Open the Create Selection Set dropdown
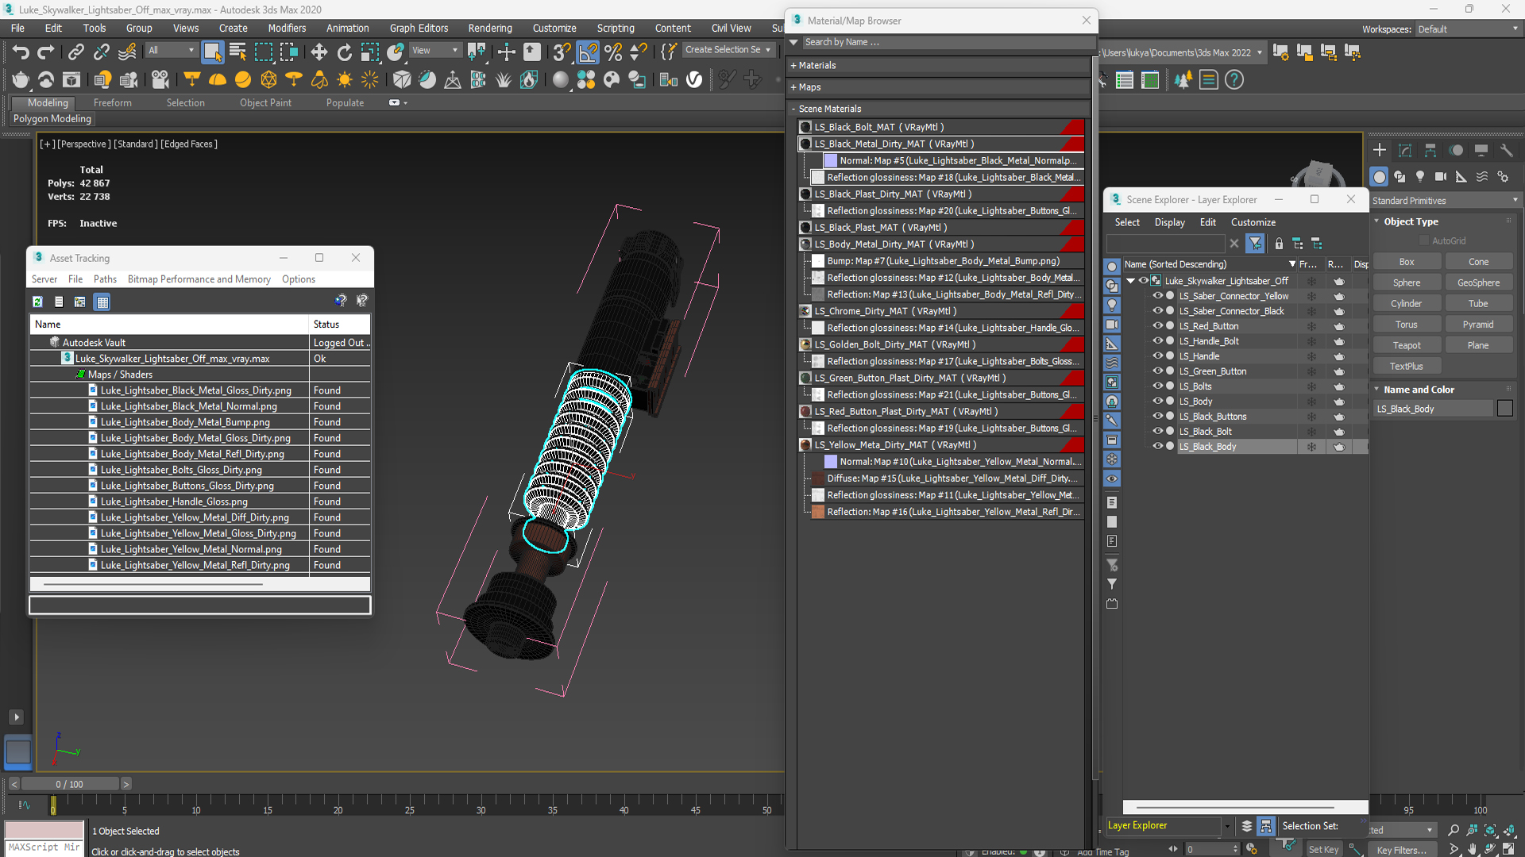This screenshot has width=1525, height=857. tap(728, 50)
